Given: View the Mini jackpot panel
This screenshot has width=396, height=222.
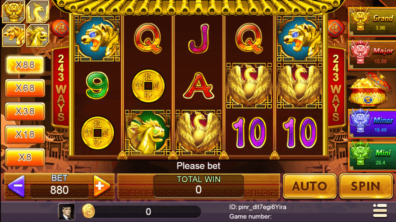Looking at the screenshot, I should [372, 156].
